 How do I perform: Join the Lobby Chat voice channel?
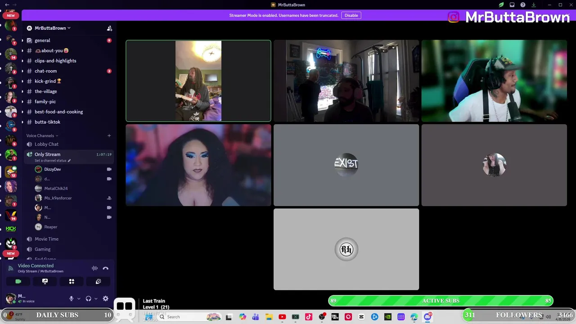(x=67, y=144)
